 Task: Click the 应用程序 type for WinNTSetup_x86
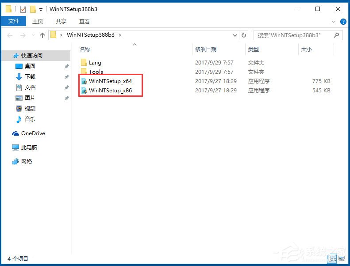tap(259, 91)
